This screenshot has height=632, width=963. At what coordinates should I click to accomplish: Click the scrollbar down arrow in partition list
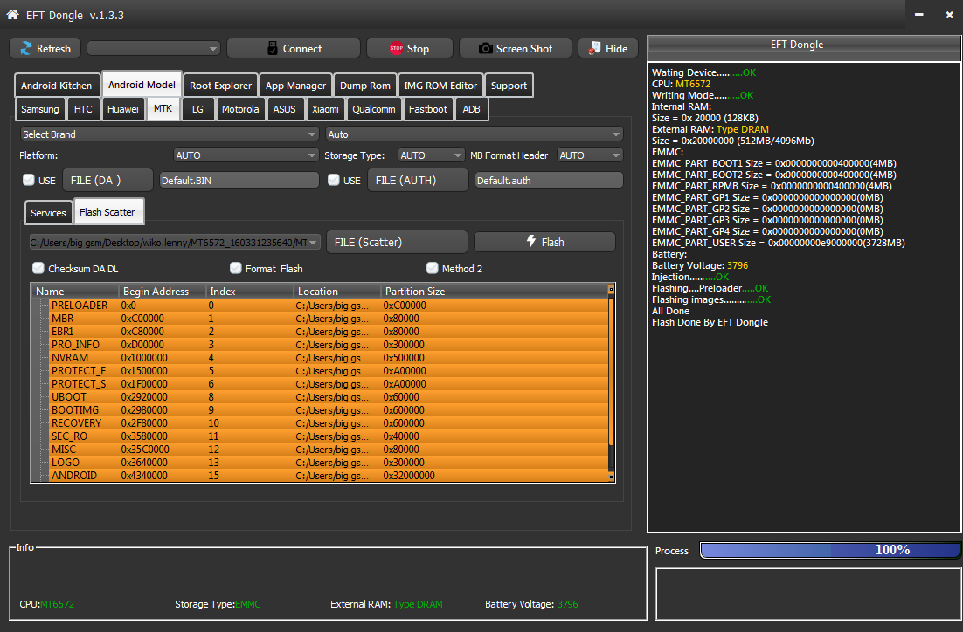pos(611,477)
